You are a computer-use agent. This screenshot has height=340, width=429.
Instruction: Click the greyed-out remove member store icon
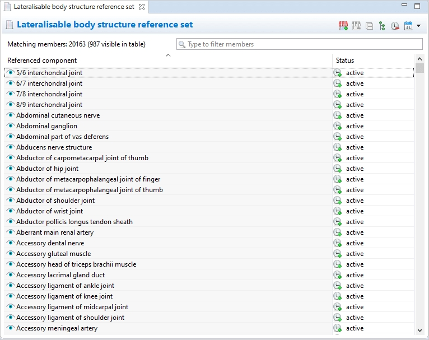click(x=356, y=26)
